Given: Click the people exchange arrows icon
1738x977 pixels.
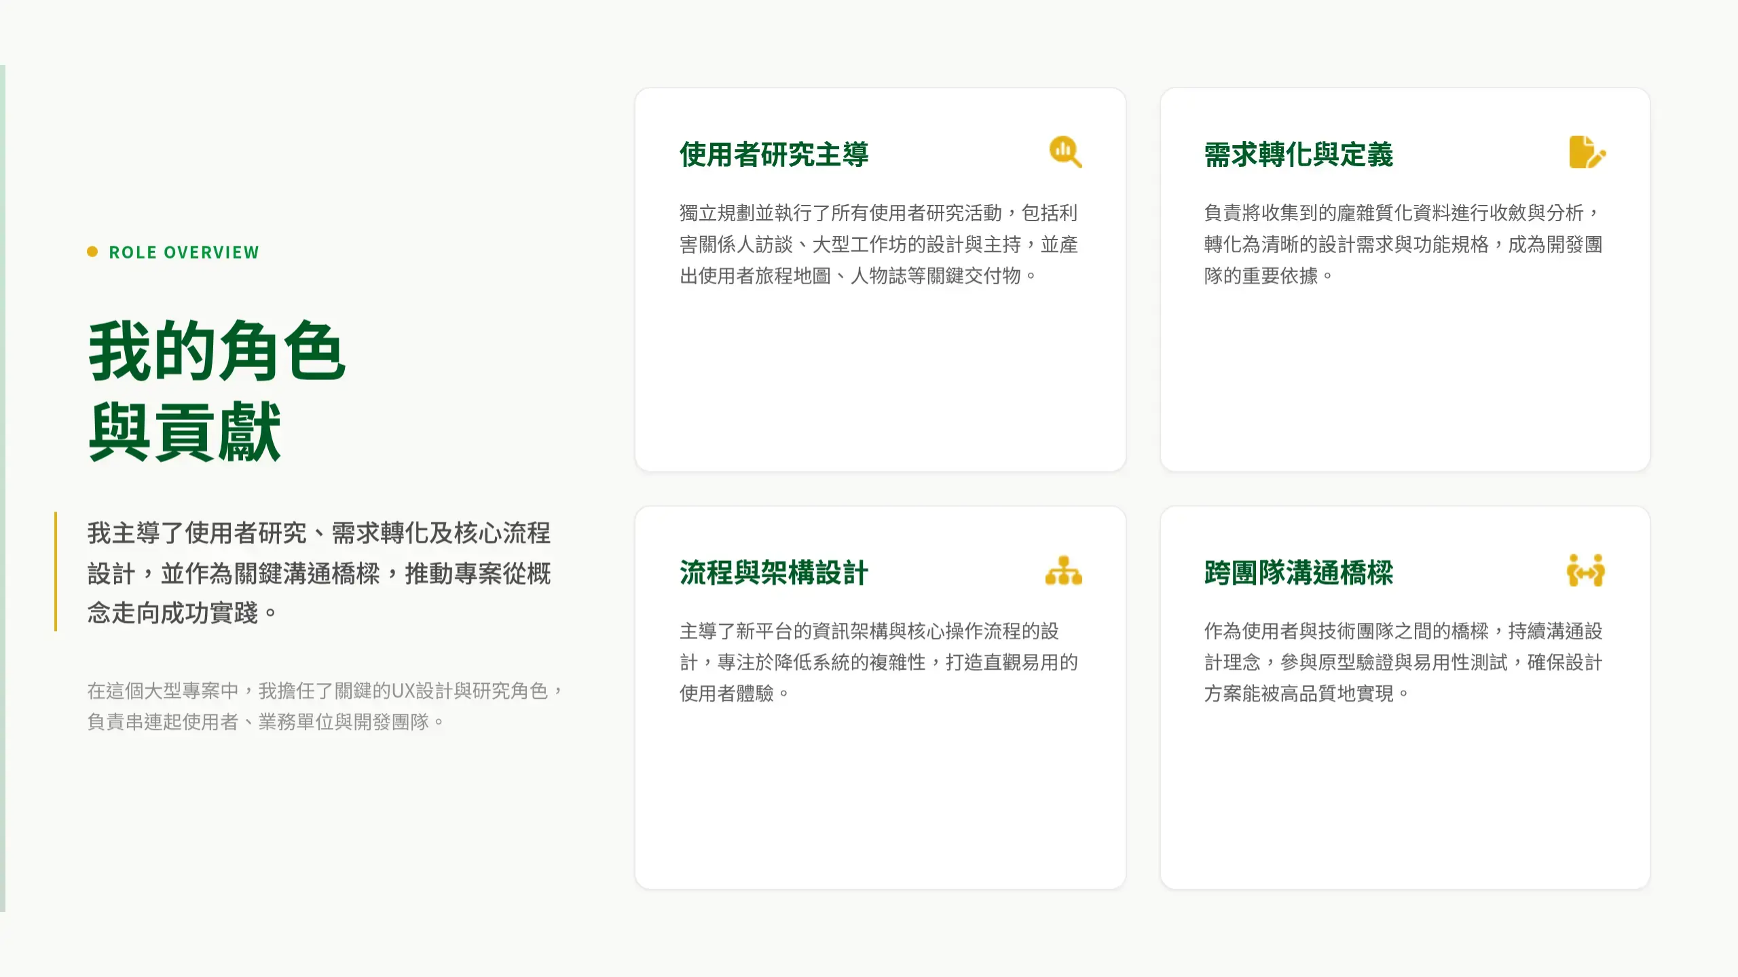Looking at the screenshot, I should [x=1586, y=571].
